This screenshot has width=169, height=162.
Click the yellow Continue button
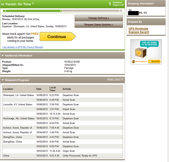58,36
